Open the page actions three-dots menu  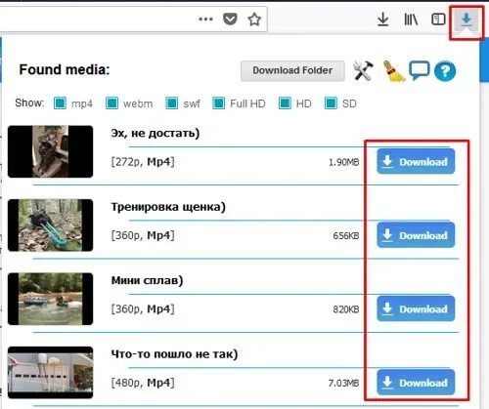tap(205, 20)
